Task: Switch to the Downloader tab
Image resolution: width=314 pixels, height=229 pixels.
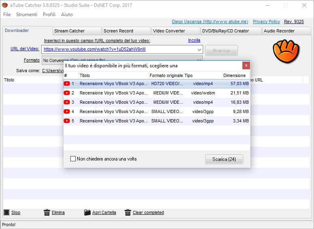Action: tap(28, 30)
